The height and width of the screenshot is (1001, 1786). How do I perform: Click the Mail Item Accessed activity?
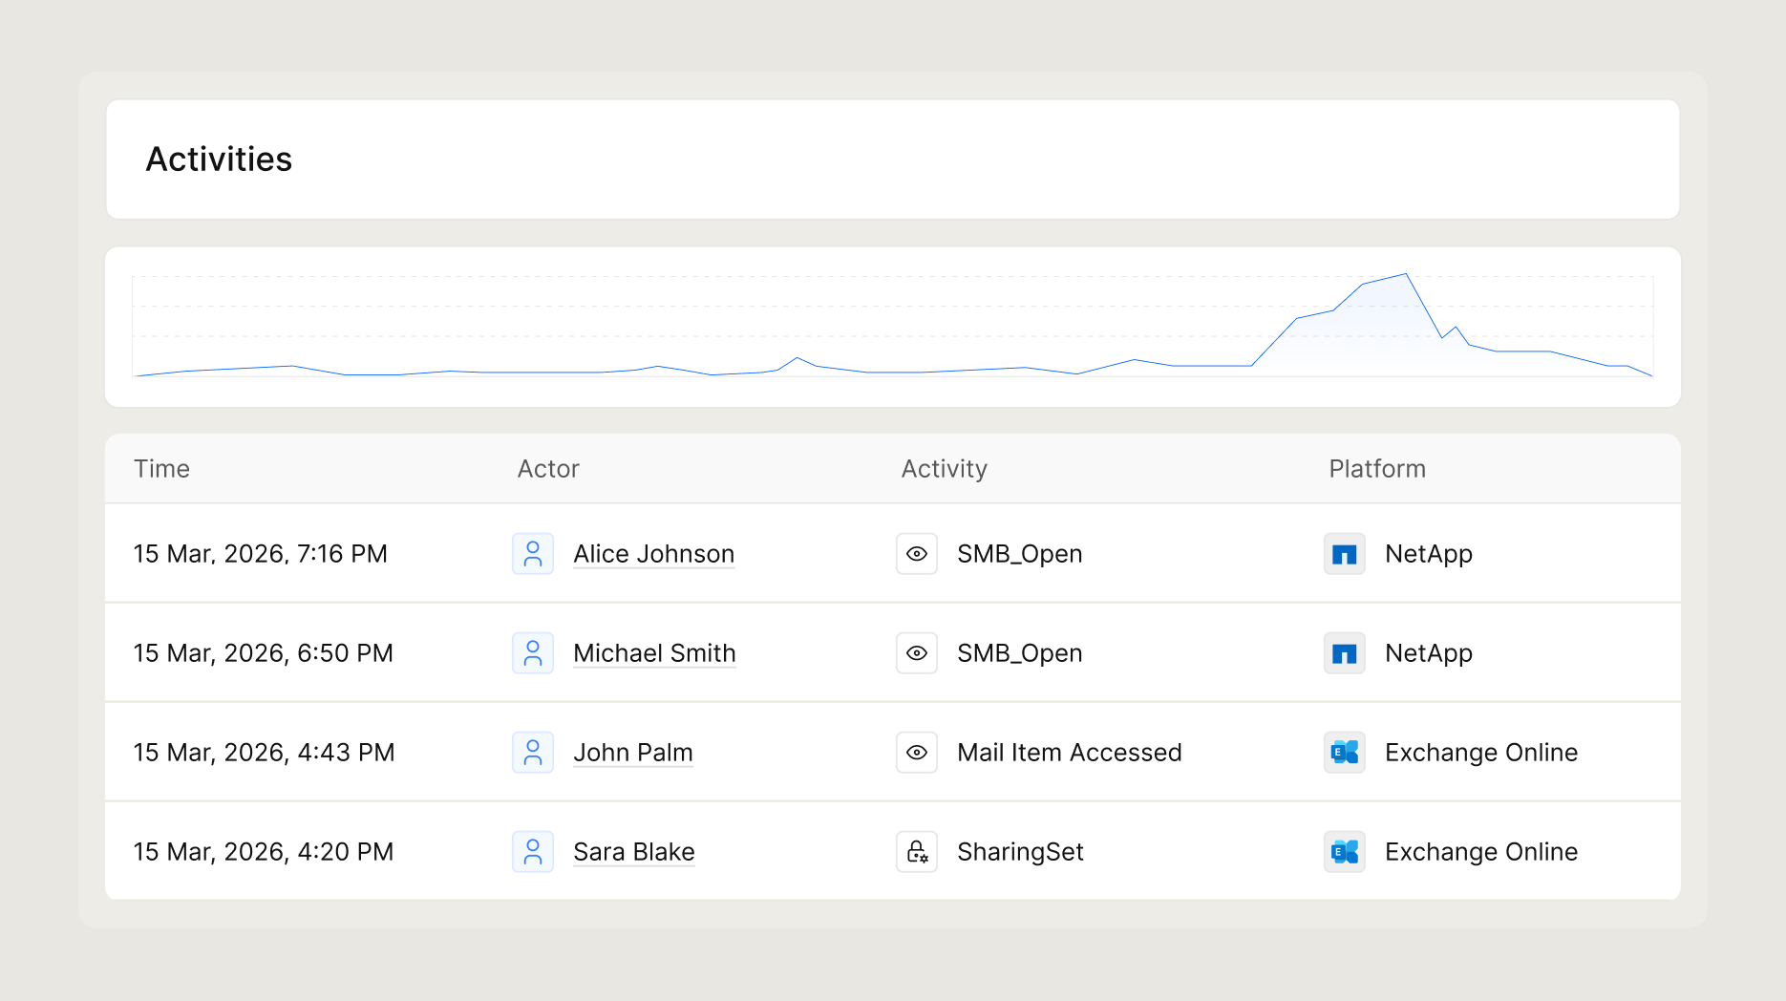pyautogui.click(x=1070, y=753)
